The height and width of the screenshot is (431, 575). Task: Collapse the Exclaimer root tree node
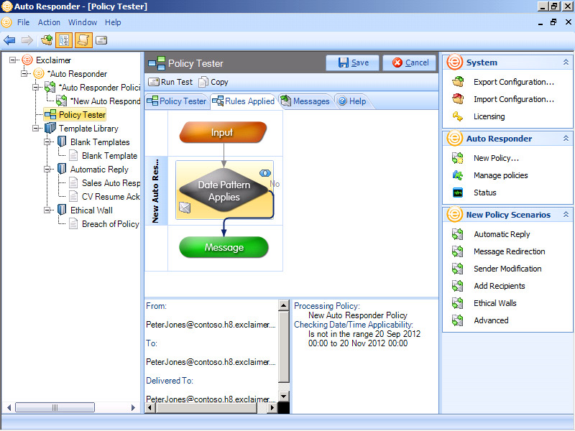pos(13,60)
